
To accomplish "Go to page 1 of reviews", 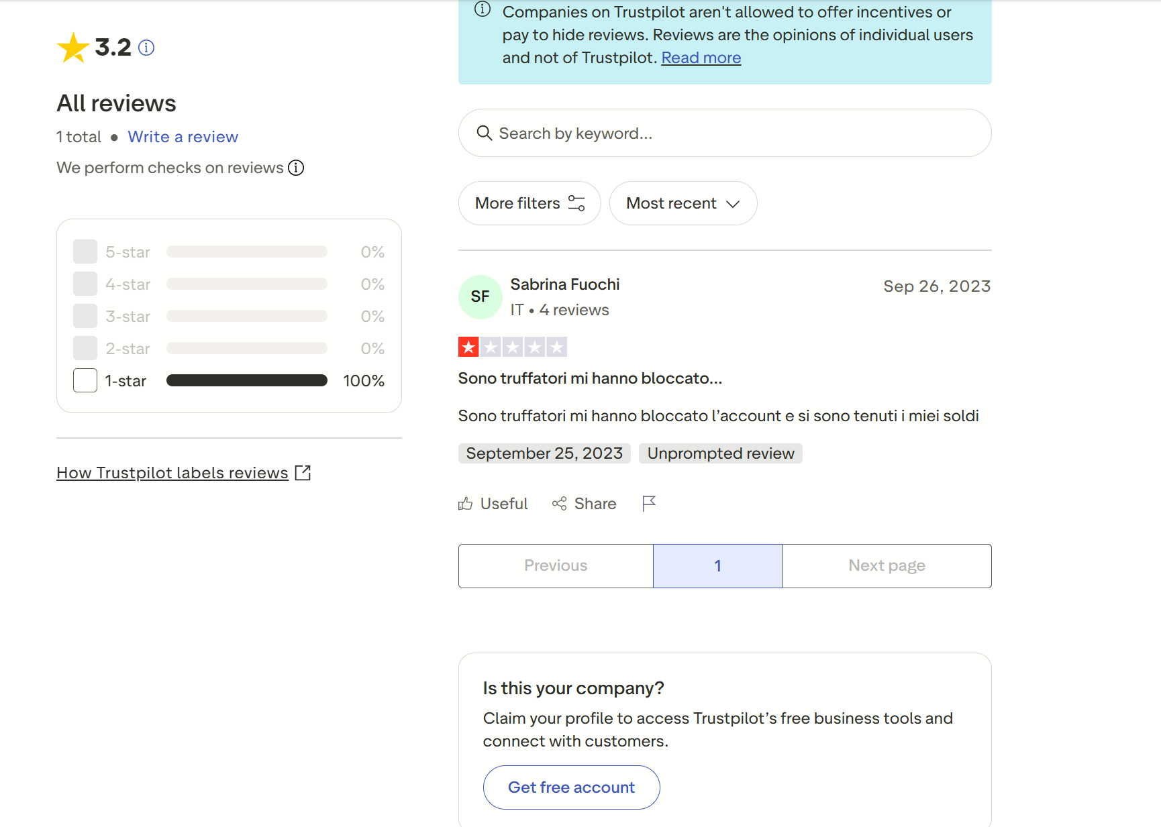I will click(718, 566).
